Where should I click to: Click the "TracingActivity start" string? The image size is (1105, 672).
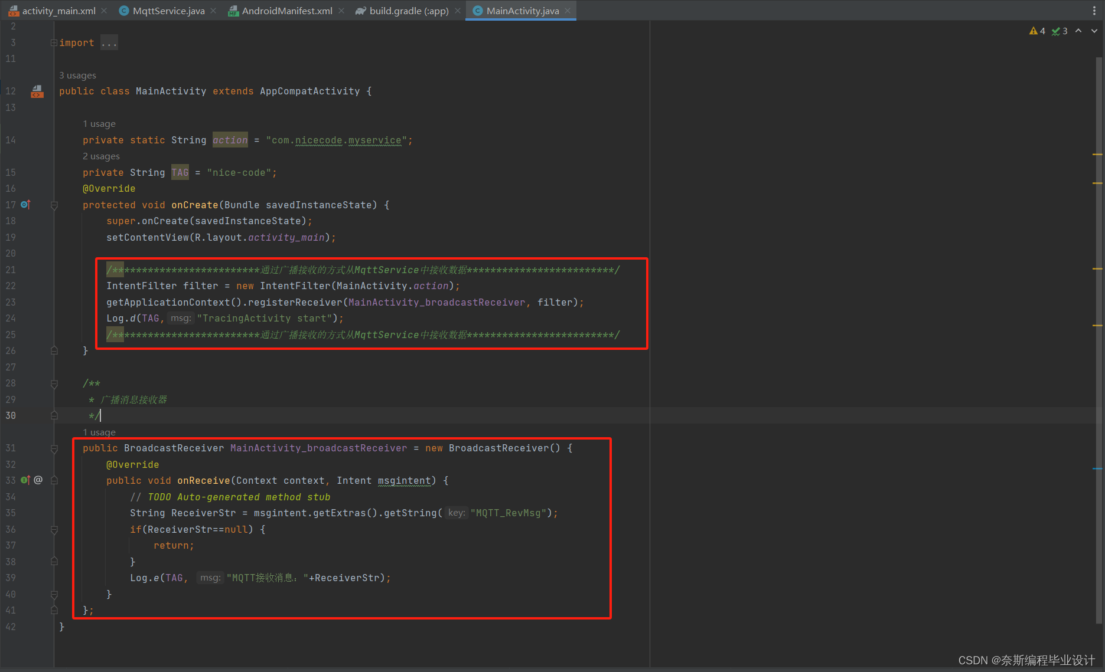[x=265, y=318]
